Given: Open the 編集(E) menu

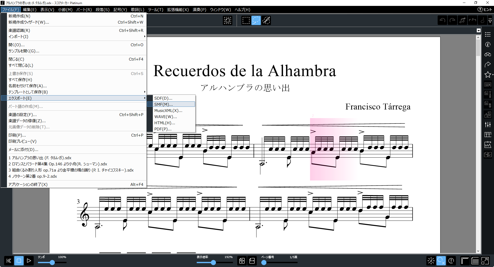Looking at the screenshot, I should (x=30, y=9).
